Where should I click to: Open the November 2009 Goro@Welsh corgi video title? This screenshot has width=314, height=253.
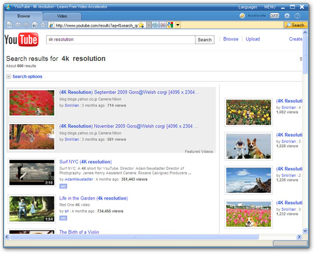tap(129, 126)
